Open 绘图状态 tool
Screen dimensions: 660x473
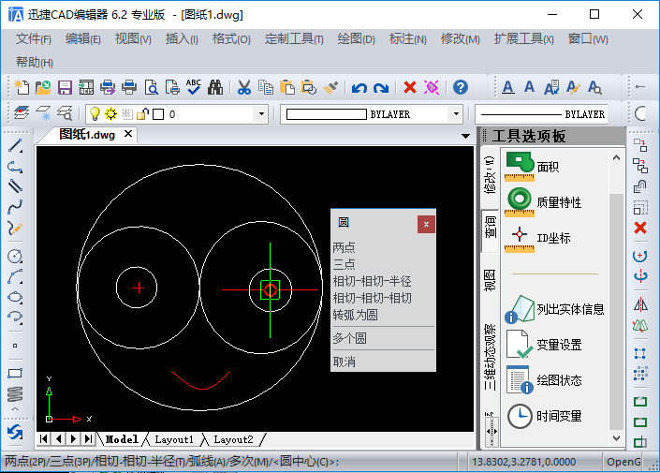[x=544, y=380]
